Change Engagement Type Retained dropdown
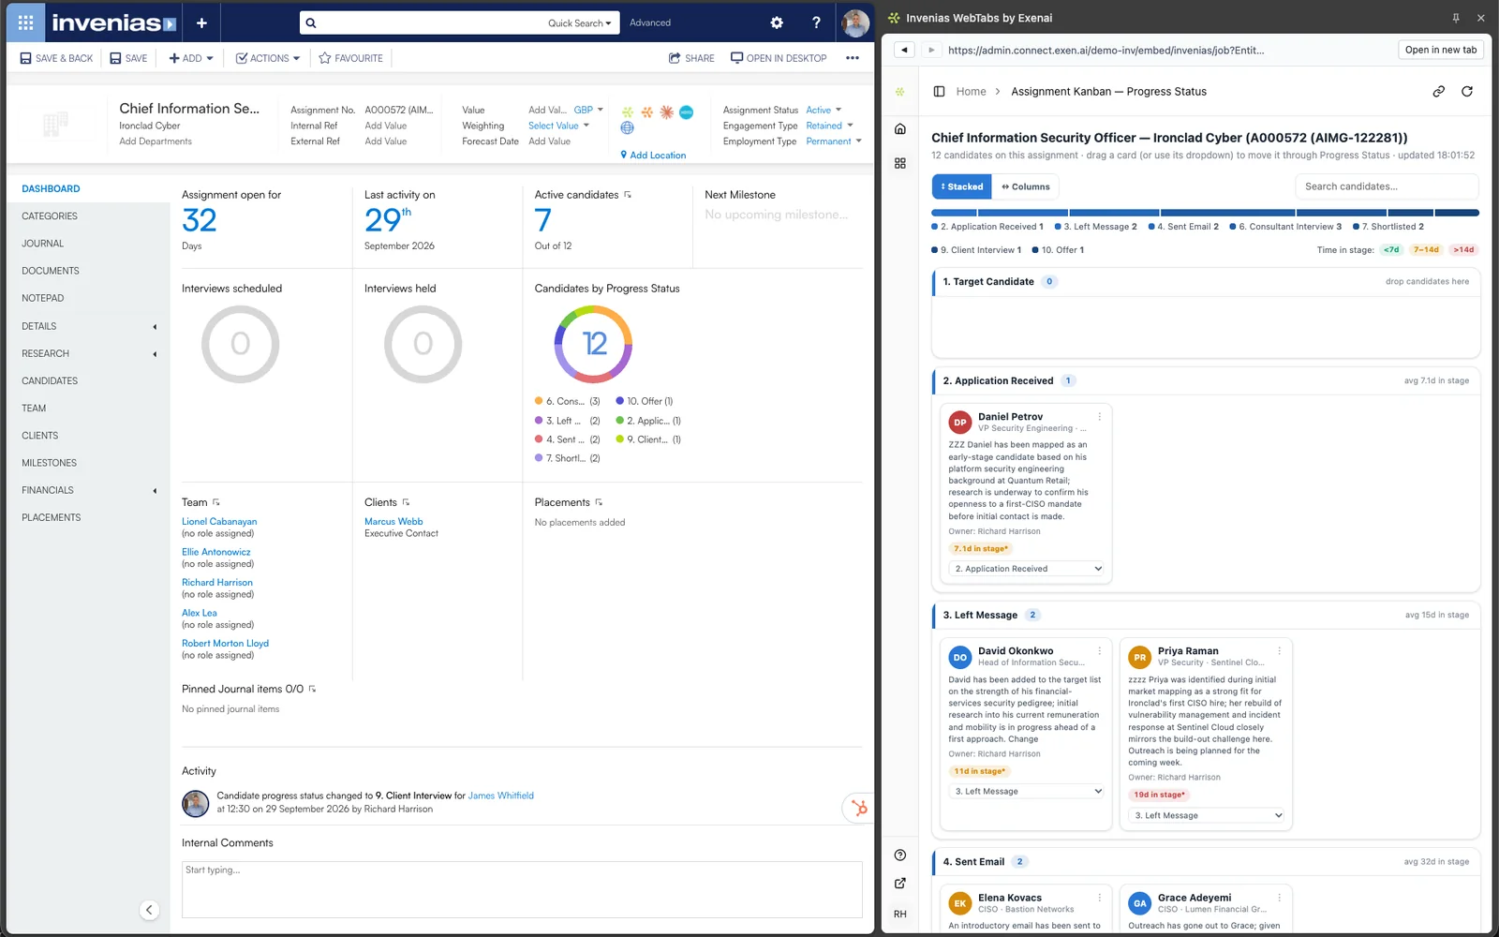This screenshot has width=1499, height=937. click(830, 126)
